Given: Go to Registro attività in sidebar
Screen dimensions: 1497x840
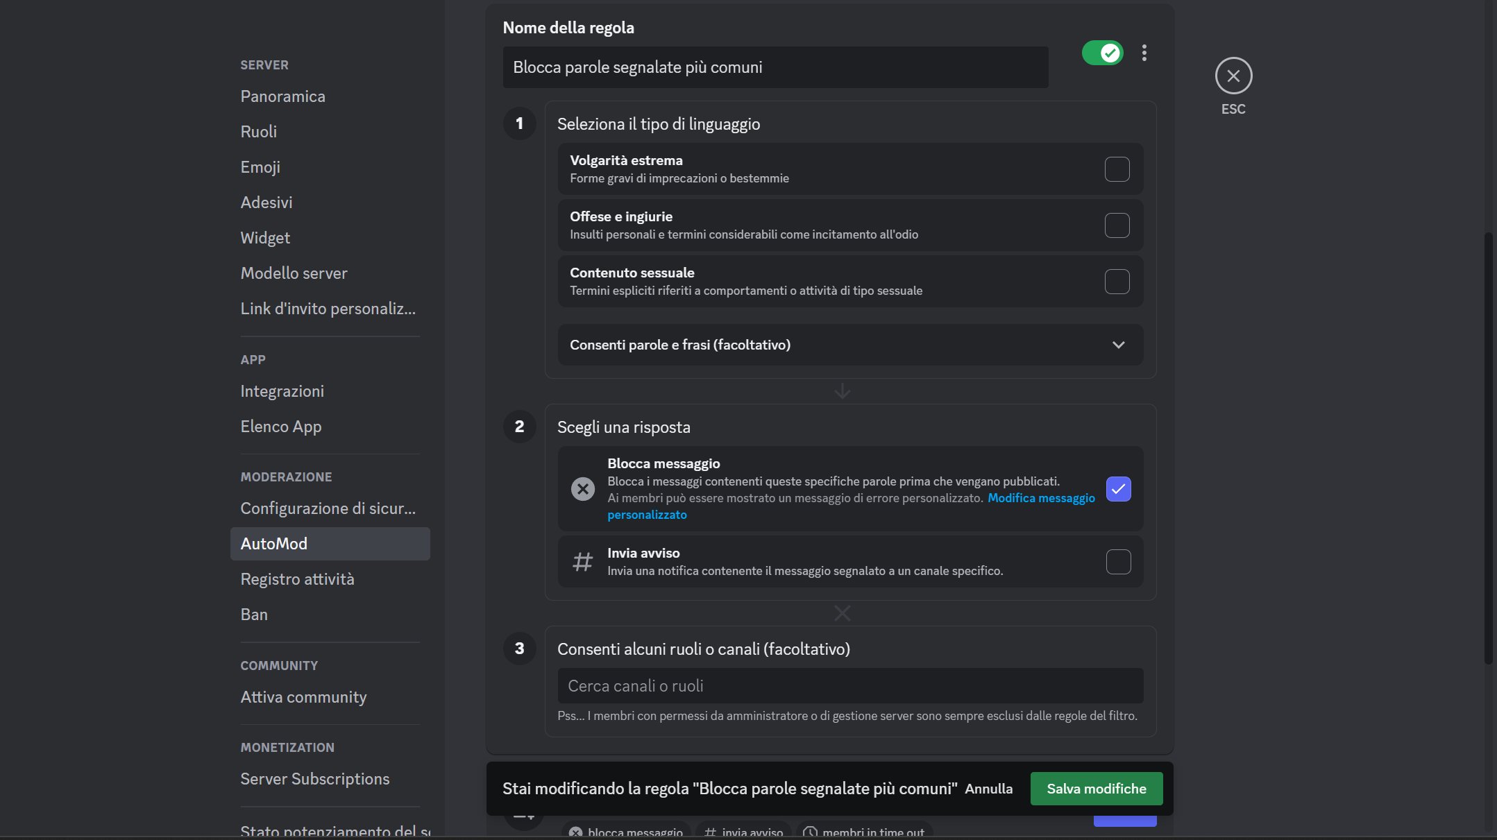Looking at the screenshot, I should coord(297,579).
